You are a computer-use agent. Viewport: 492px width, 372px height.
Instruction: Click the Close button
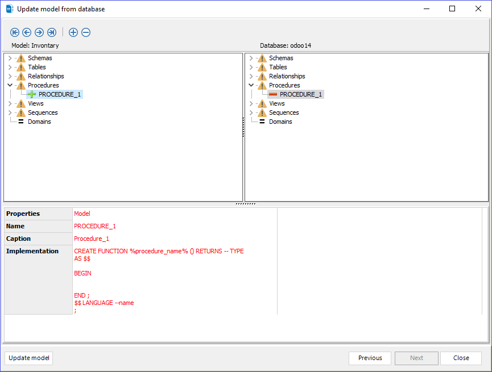461,358
